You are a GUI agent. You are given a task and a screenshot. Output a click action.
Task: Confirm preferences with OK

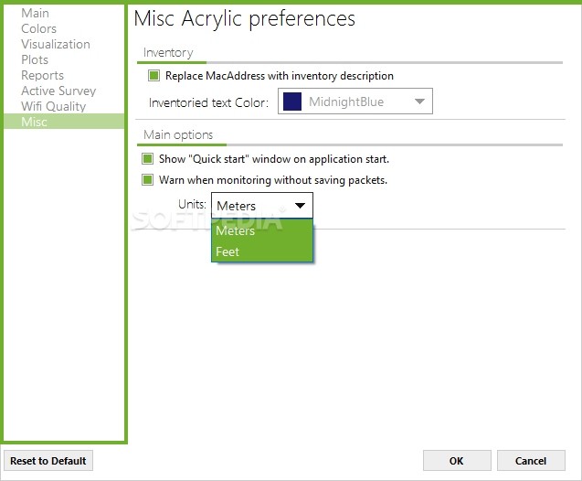point(457,461)
